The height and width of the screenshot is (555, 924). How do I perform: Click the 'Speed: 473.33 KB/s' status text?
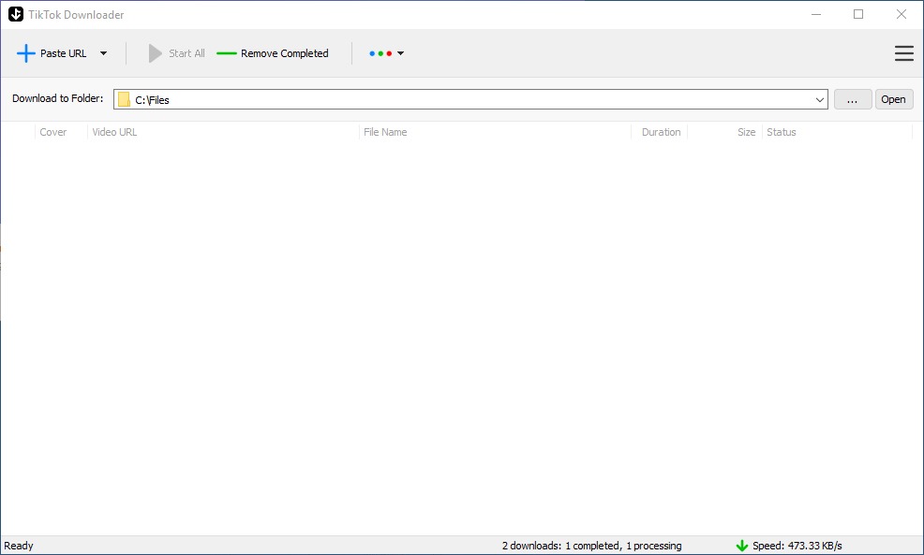pyautogui.click(x=797, y=547)
